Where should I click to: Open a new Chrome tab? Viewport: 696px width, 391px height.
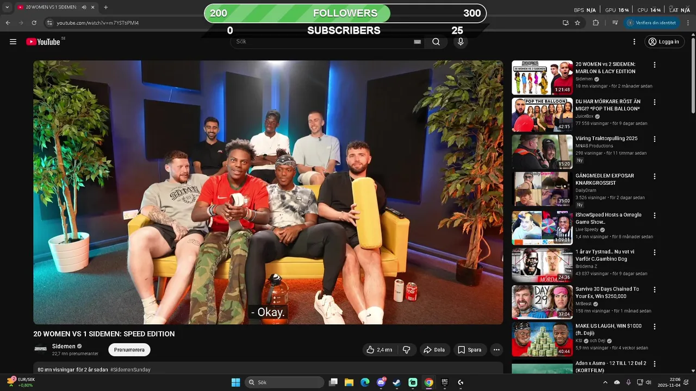[105, 8]
